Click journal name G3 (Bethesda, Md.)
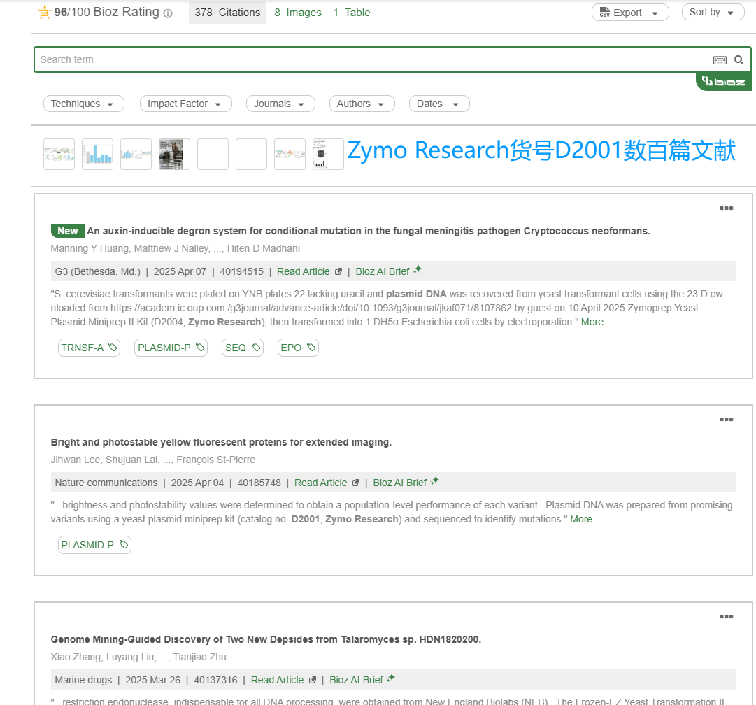The image size is (756, 705). [97, 271]
